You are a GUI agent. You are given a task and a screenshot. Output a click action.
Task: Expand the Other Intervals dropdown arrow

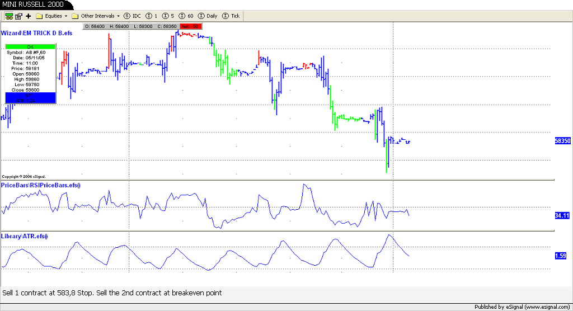[119, 16]
